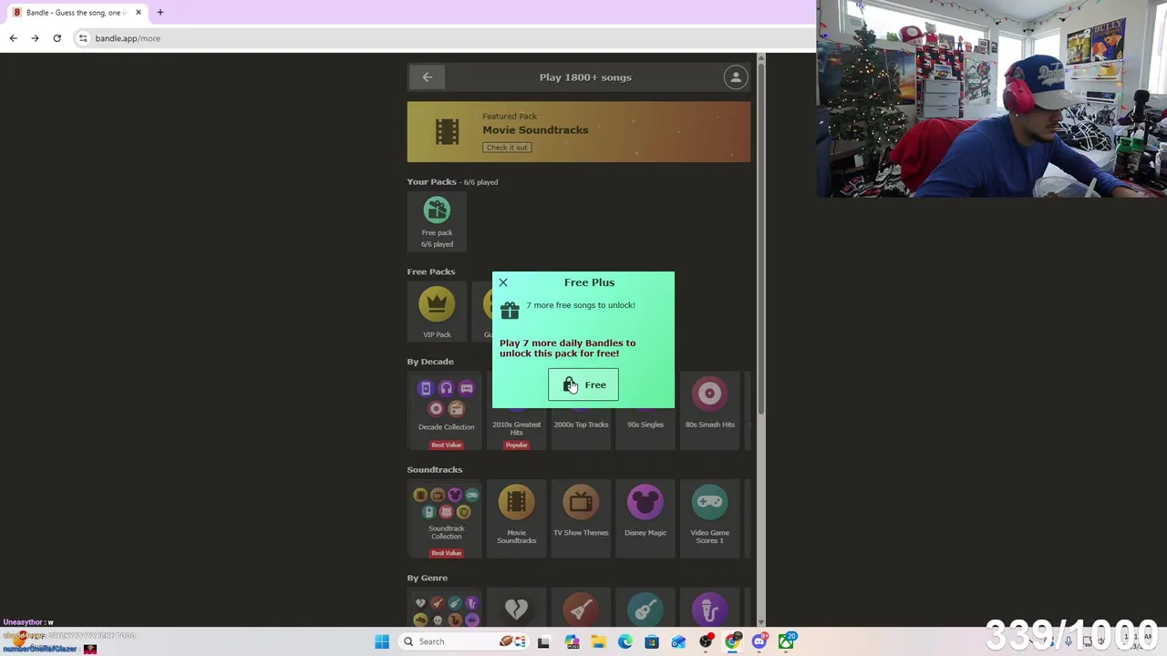
Task: Click the Check it out button
Action: (x=507, y=148)
